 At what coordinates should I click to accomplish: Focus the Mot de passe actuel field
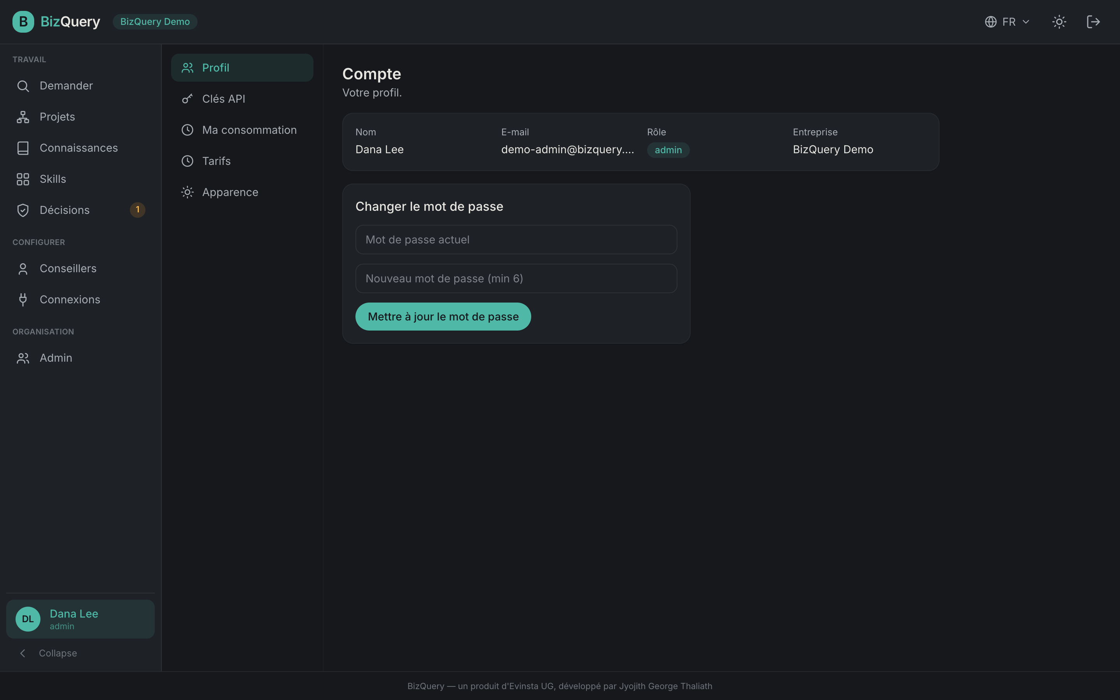(516, 240)
